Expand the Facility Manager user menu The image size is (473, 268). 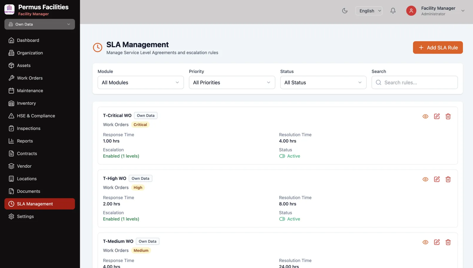click(x=463, y=11)
